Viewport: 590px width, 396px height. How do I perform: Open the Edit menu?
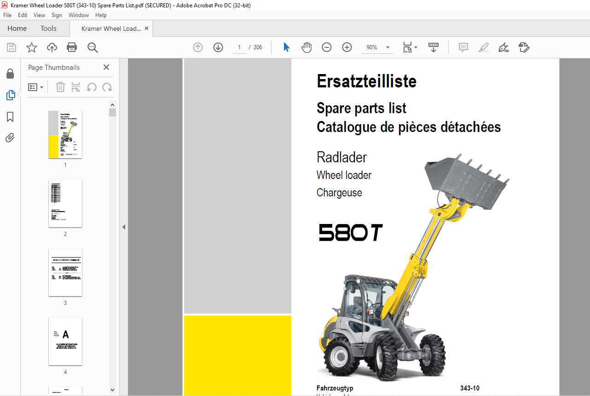[23, 15]
